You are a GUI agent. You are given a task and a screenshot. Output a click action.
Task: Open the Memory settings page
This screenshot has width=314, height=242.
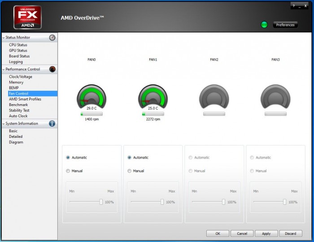(x=16, y=82)
